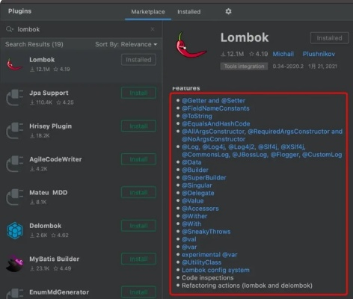Click the MyBatis Builder bird icon
The height and width of the screenshot is (299, 353).
[15, 263]
